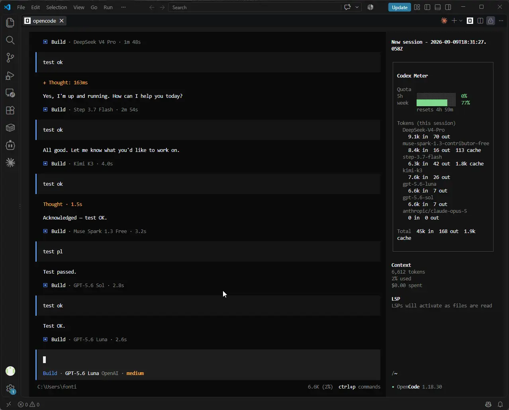This screenshot has width=509, height=410.
Task: Toggle the primary side bar layout button
Action: point(427,7)
